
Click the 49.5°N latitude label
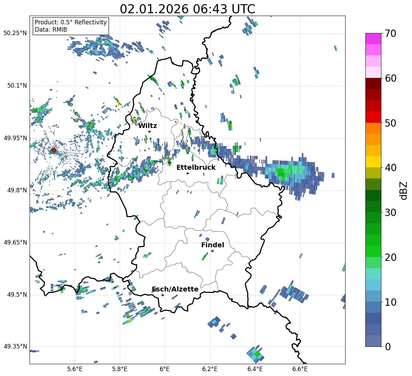(17, 294)
